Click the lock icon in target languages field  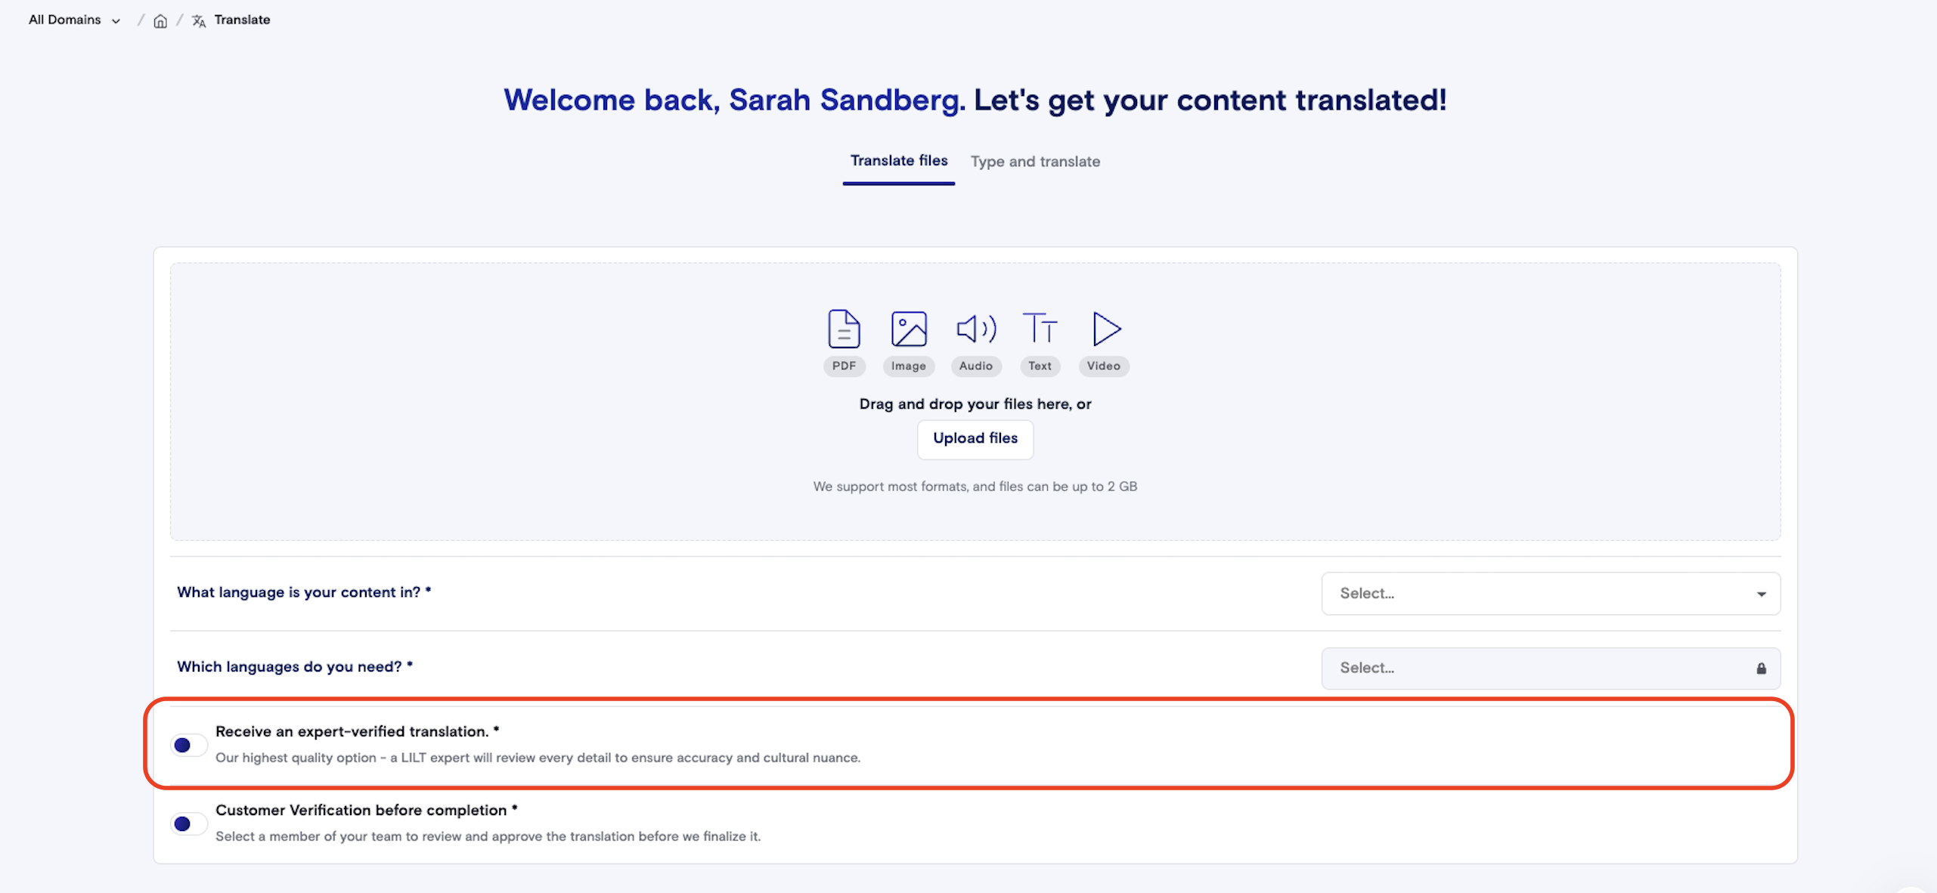1761,669
